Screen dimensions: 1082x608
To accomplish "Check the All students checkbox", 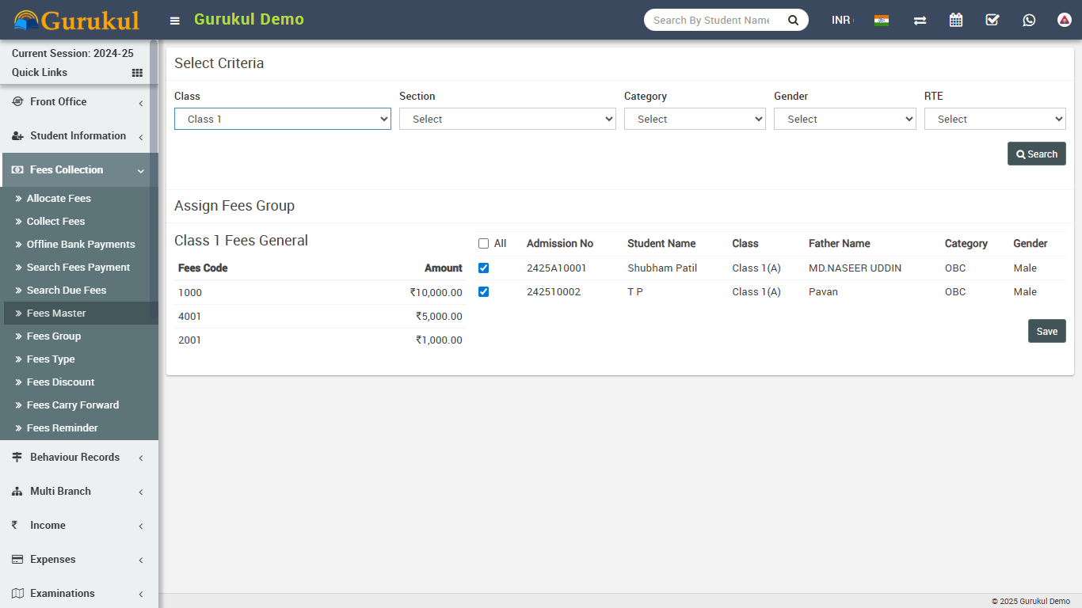I will coord(484,244).
